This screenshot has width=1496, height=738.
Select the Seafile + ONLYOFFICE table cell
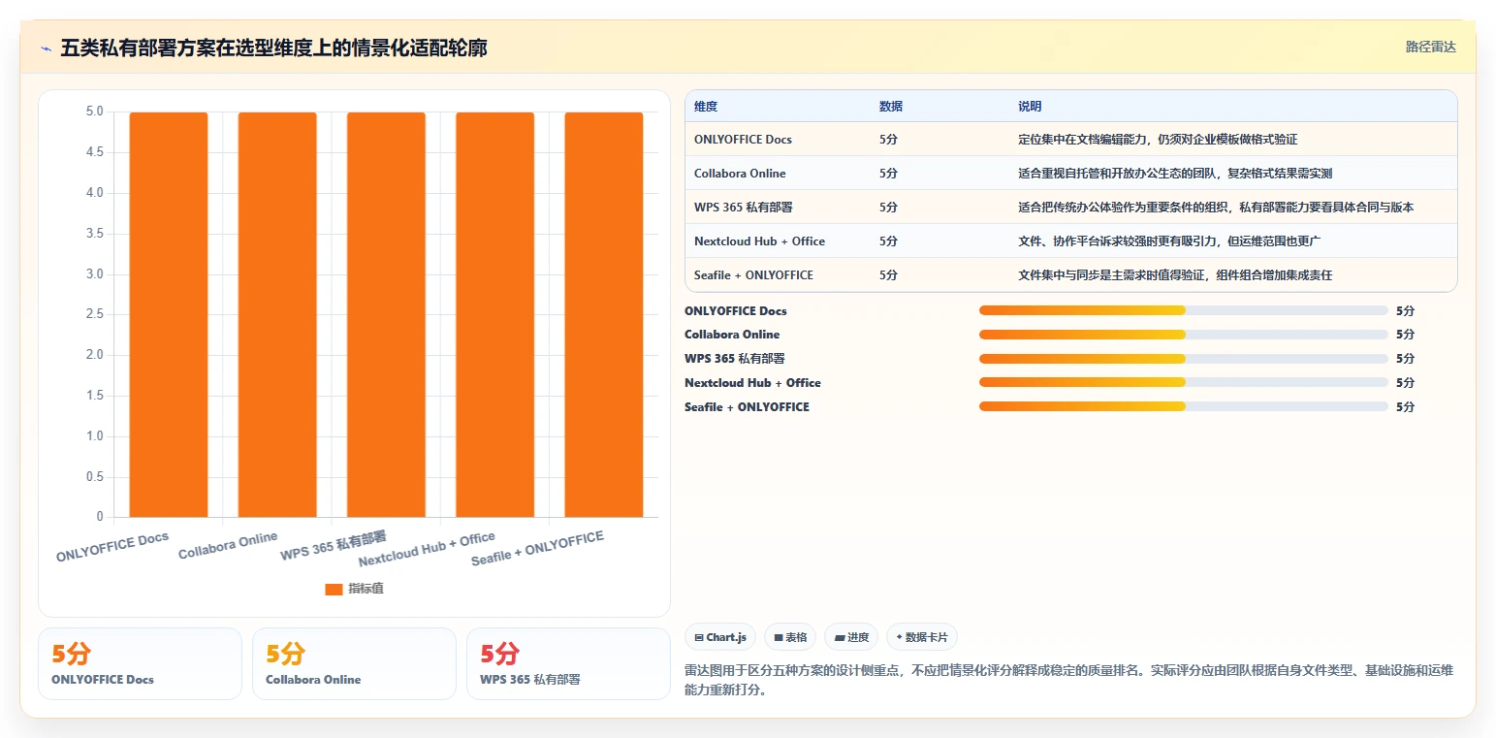coord(753,275)
